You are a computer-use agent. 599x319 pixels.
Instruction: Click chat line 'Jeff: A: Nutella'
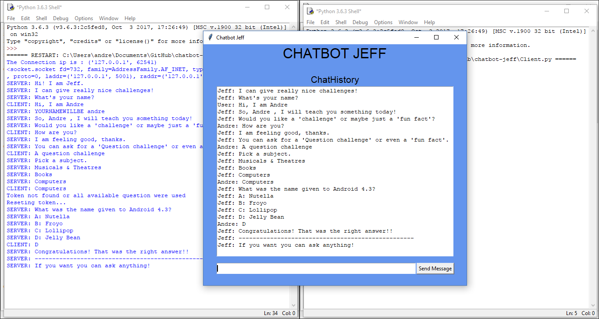[x=246, y=196]
